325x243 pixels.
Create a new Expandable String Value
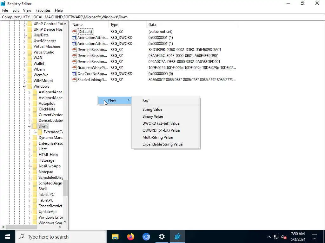166,144
